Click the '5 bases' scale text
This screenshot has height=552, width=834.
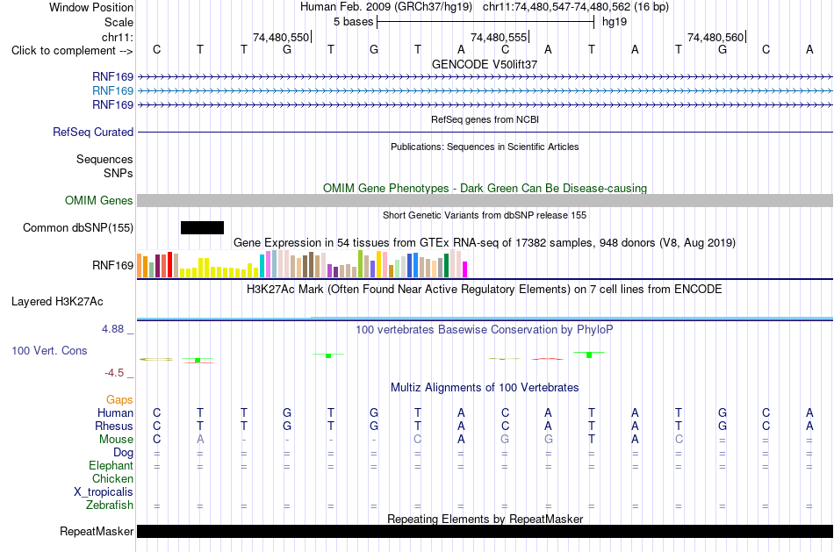click(353, 22)
